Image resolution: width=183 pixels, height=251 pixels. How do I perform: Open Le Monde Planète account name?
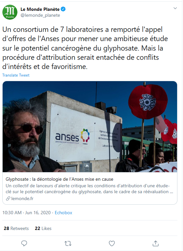[x=40, y=9]
